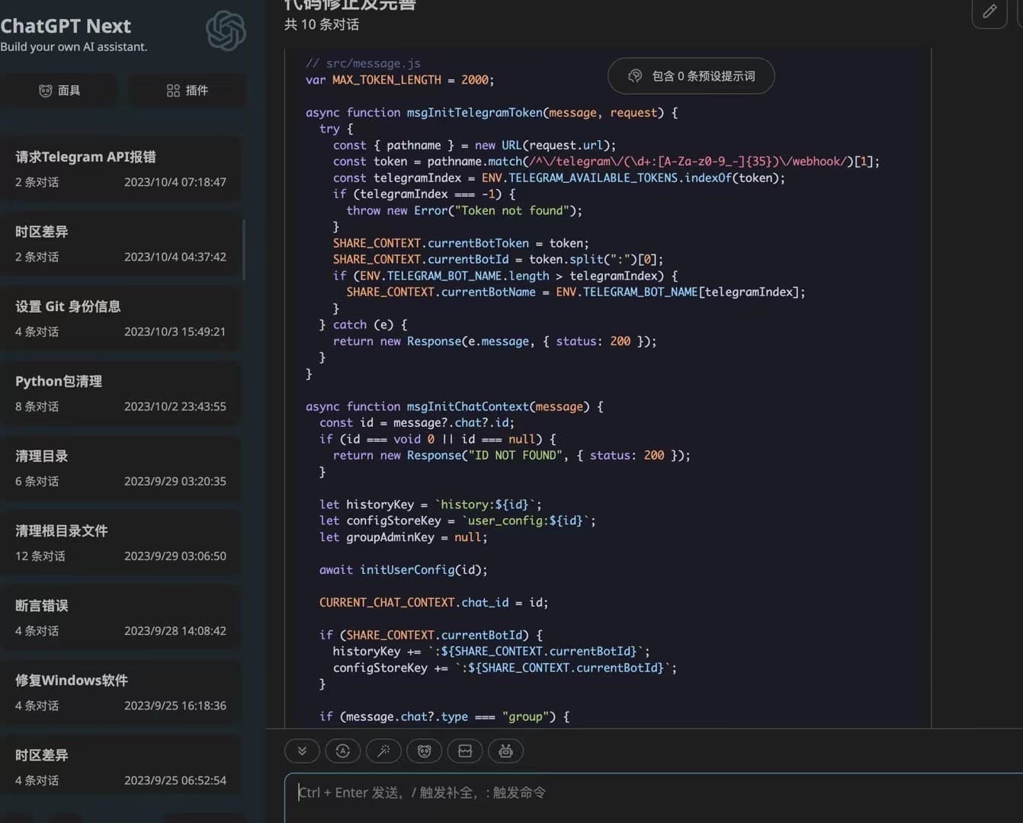Click the 包含 0 条预设提示词 pill

[x=691, y=76]
